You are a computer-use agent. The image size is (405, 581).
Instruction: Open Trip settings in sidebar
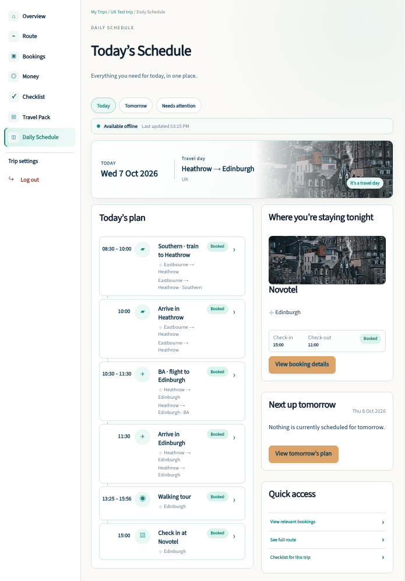point(23,161)
